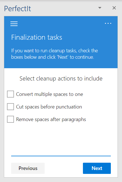122x182 pixels.
Task: Click the 'Remove spaces after paragraphs' label text
Action: point(51,119)
